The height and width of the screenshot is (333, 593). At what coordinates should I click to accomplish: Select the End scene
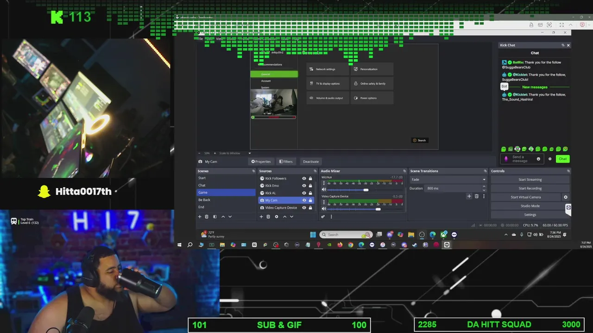click(x=226, y=207)
